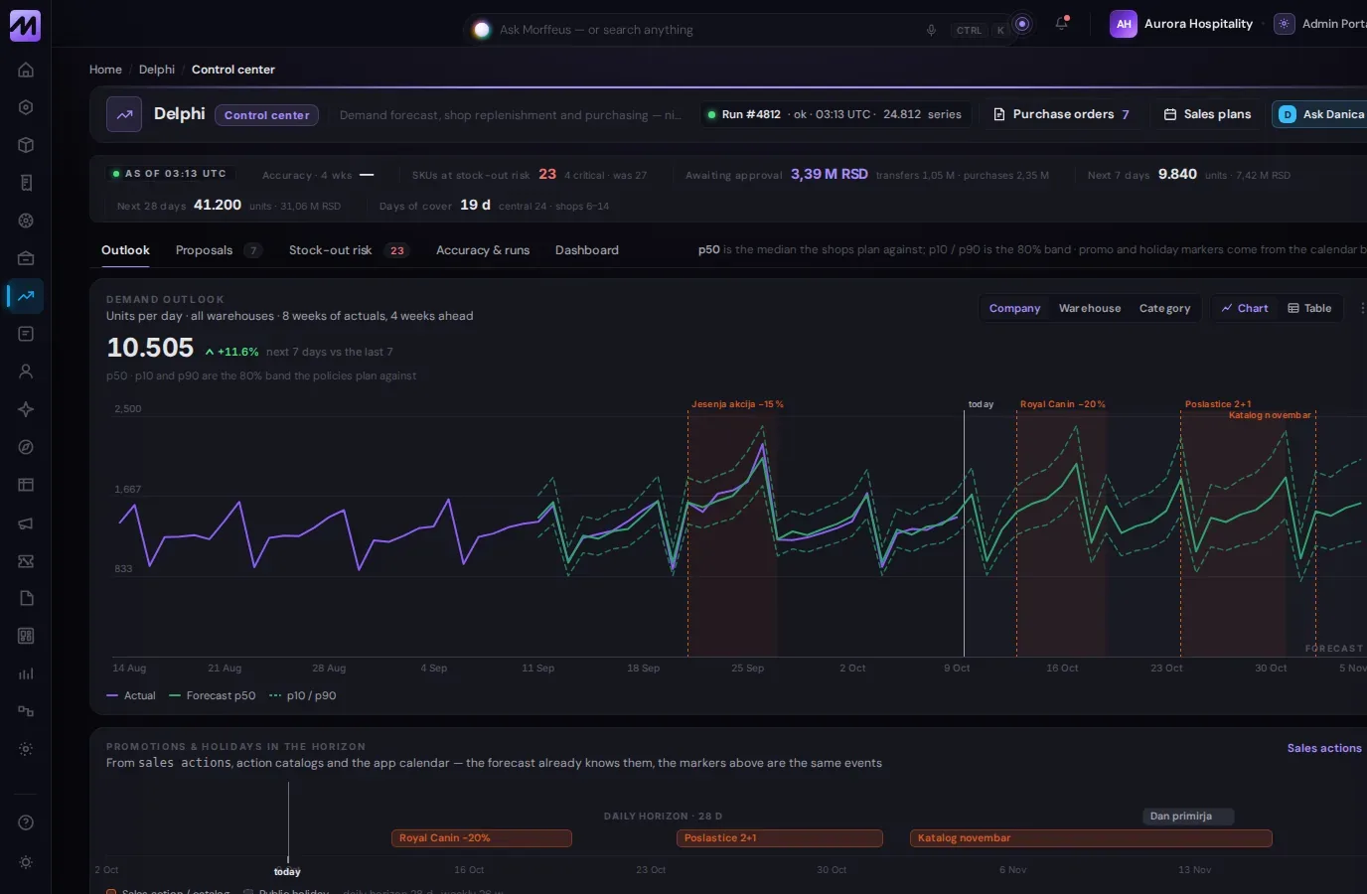Open the Accuracy & runs tab

coord(483,250)
